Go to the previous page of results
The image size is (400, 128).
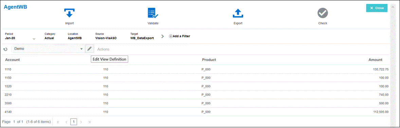click(x=66, y=122)
